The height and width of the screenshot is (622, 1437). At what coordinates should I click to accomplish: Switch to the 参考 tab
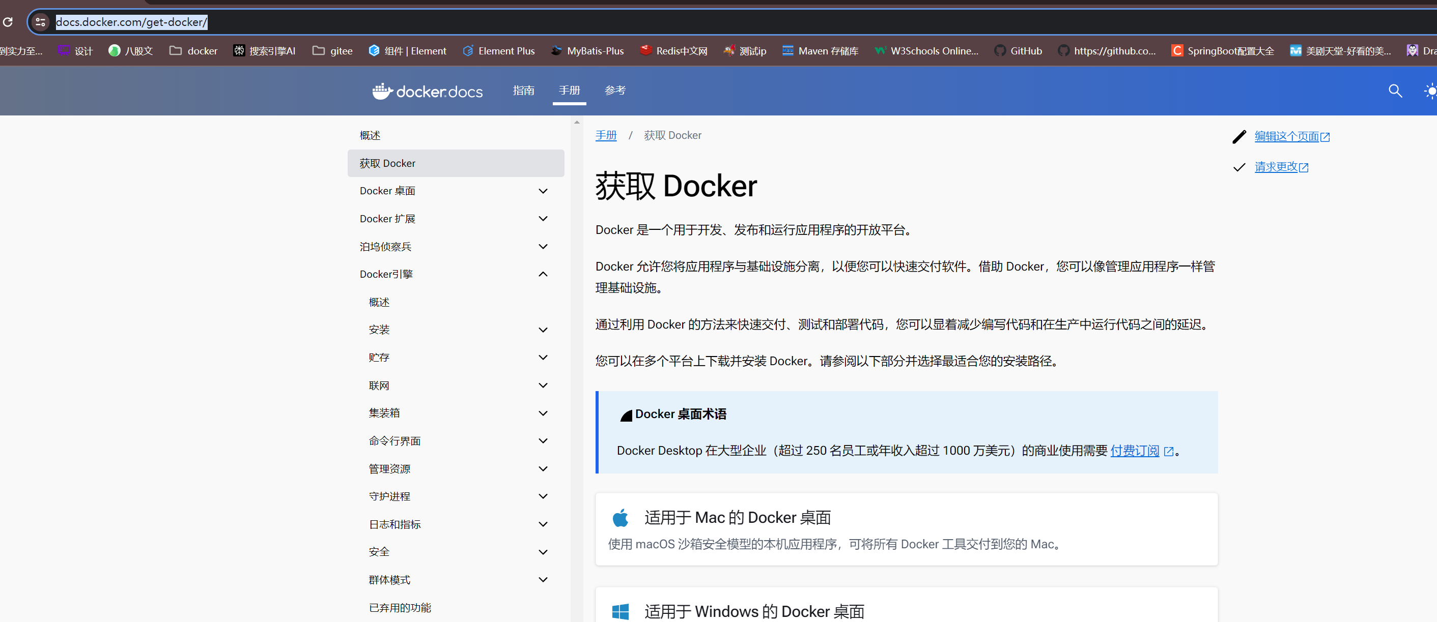coord(615,91)
